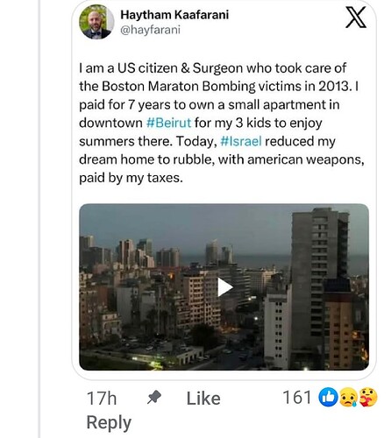The width and height of the screenshot is (391, 438).
Task: Open Haytham Kaafarani's profile picture
Action: click(96, 22)
